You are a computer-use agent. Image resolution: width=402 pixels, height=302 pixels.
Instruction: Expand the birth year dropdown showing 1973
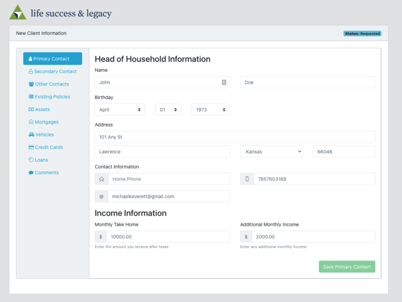click(210, 109)
